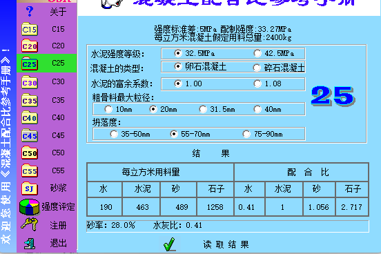
Task: Open C50 mix section label
Action: [x=58, y=153]
